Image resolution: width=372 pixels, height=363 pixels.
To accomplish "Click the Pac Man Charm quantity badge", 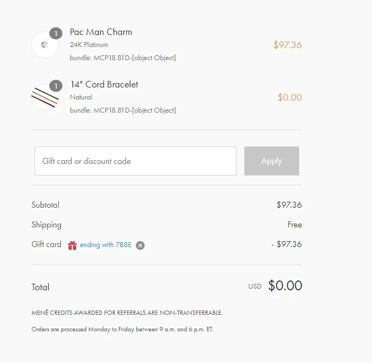I will pyautogui.click(x=56, y=33).
